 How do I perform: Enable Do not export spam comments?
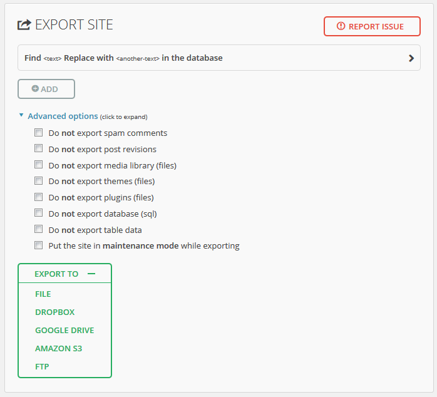38,132
